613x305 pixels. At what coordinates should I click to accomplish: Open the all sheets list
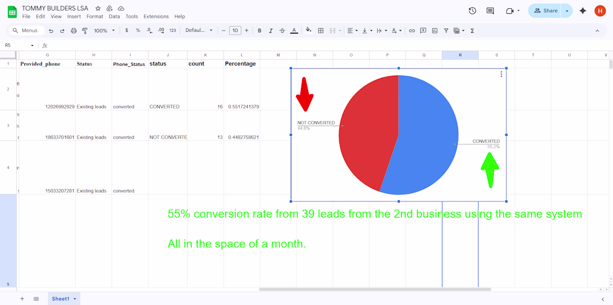36,299
